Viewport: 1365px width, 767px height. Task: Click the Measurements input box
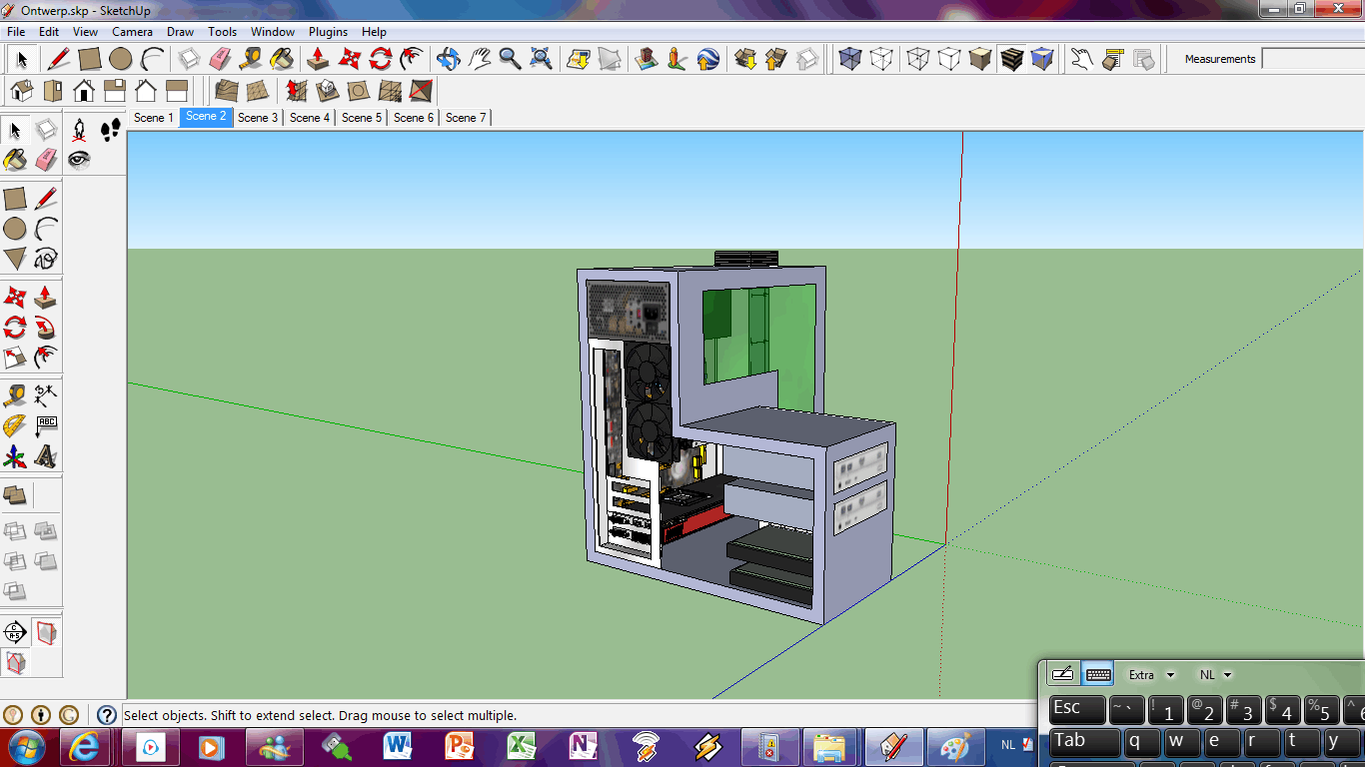click(x=1313, y=59)
